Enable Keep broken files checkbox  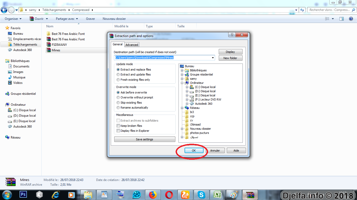tap(118, 126)
